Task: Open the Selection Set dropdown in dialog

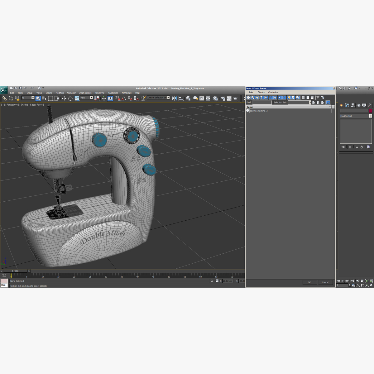Action: point(310,102)
